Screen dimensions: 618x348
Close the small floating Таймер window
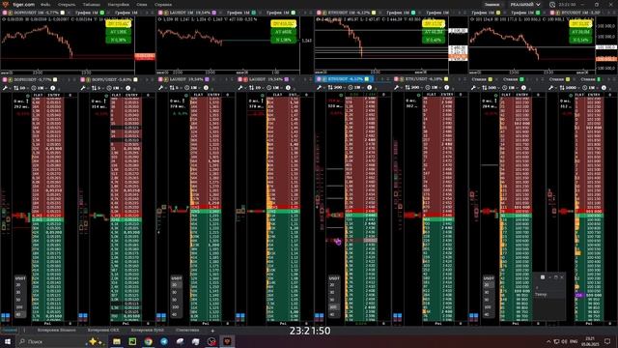point(562,277)
